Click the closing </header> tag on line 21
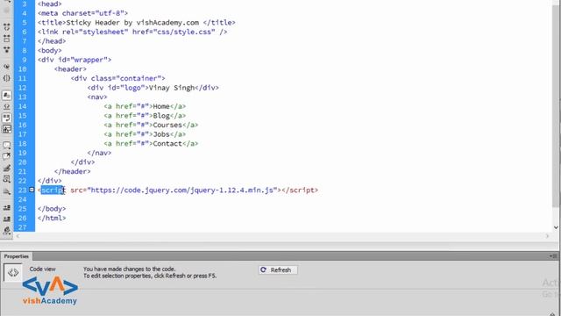 pyautogui.click(x=72, y=171)
